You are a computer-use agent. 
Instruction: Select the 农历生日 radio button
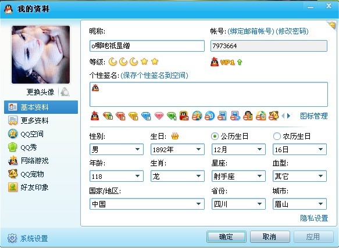(x=277, y=136)
